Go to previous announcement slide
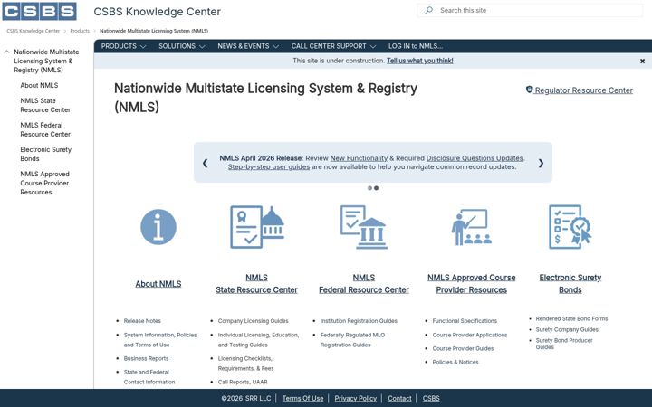This screenshot has height=407, width=652. (205, 163)
